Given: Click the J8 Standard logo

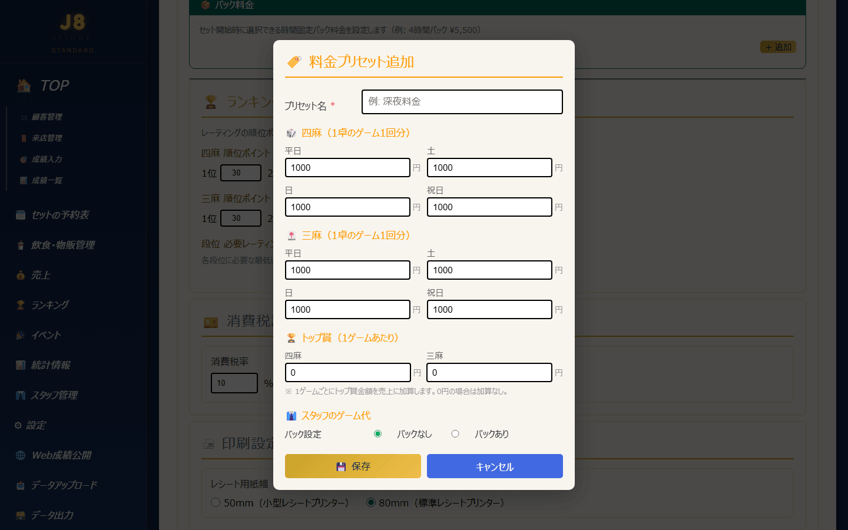Looking at the screenshot, I should click(72, 33).
